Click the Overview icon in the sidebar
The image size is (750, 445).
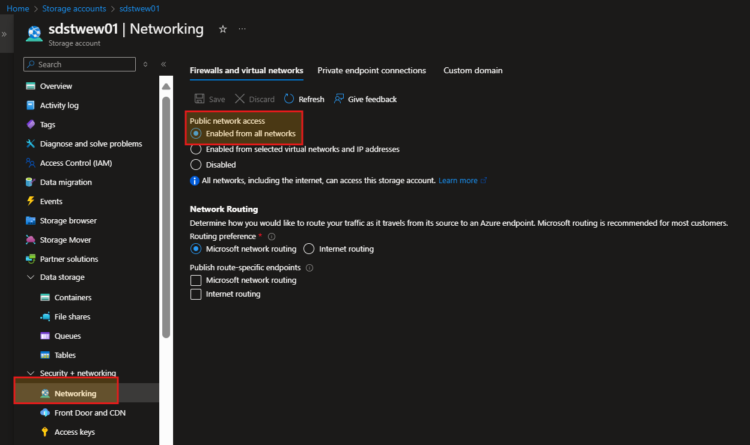(x=31, y=86)
